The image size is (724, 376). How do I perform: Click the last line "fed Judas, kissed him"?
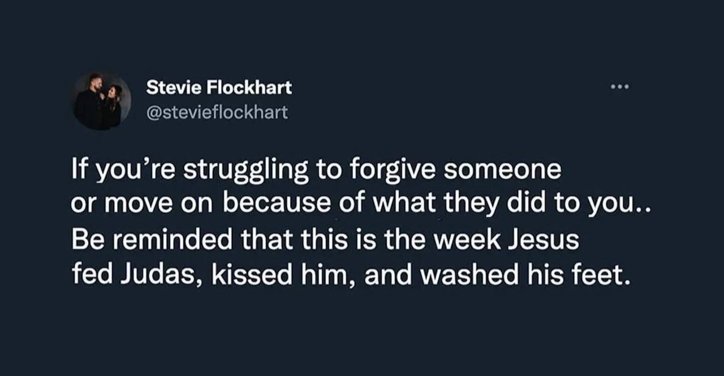350,277
